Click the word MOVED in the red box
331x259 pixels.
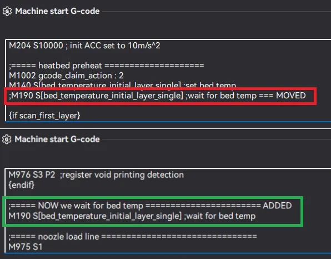[x=291, y=96]
